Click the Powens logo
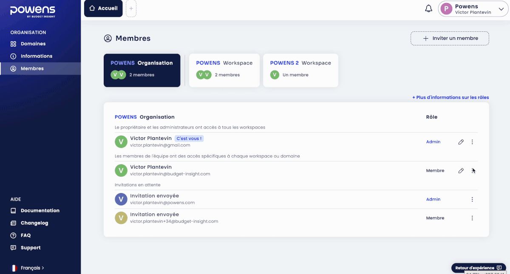 point(32,11)
